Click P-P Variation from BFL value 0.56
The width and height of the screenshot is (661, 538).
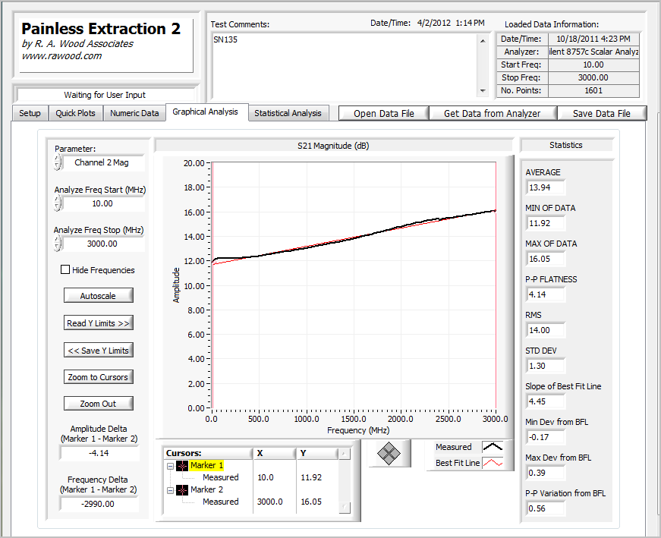[546, 509]
